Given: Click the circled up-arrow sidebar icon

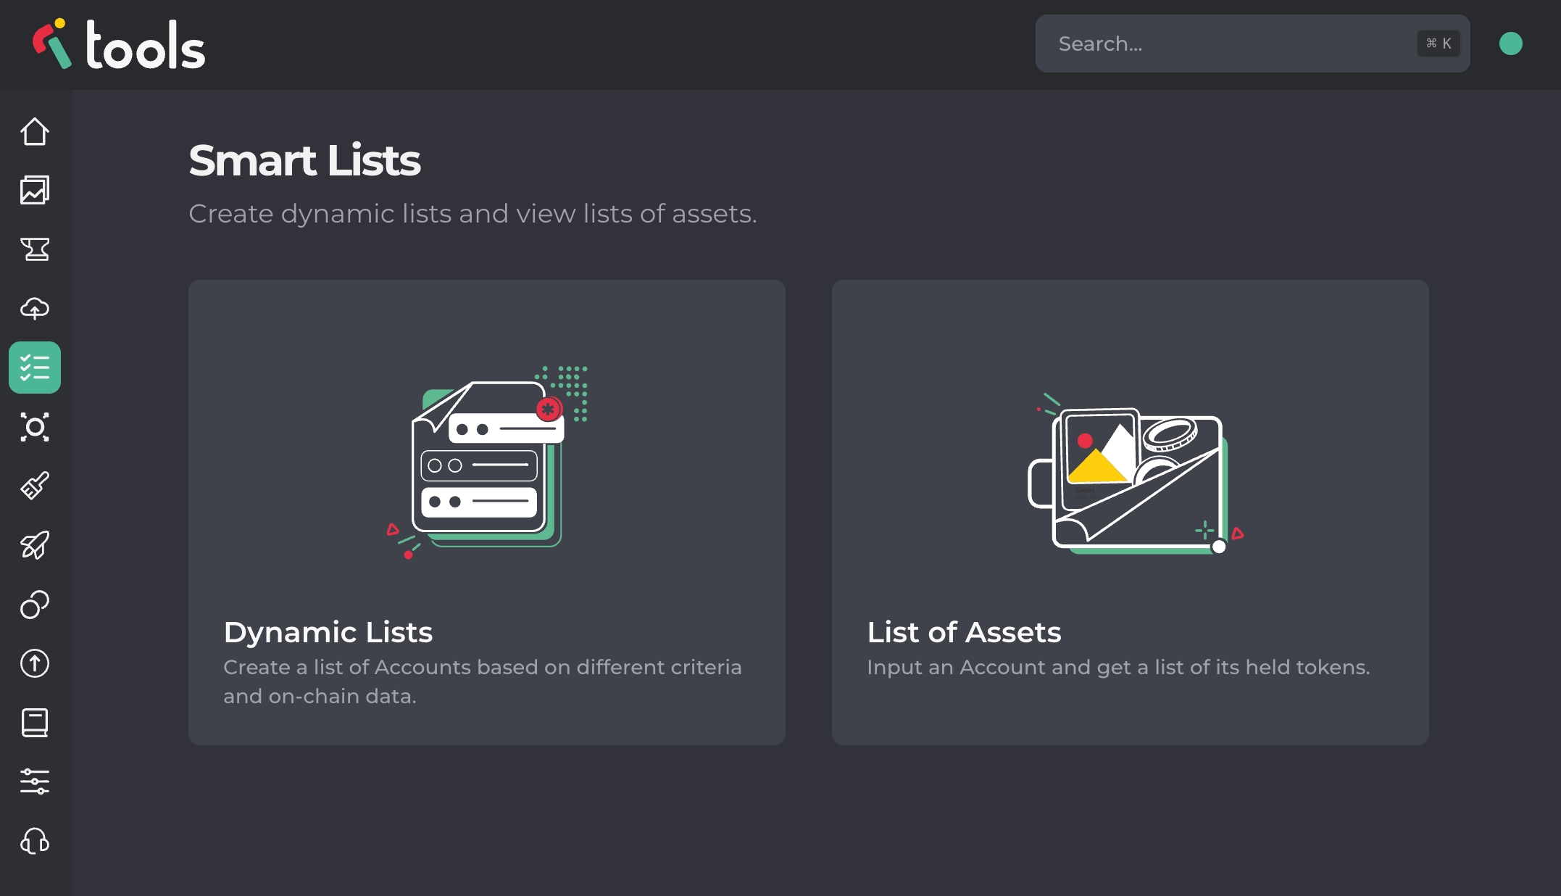Looking at the screenshot, I should pos(35,663).
